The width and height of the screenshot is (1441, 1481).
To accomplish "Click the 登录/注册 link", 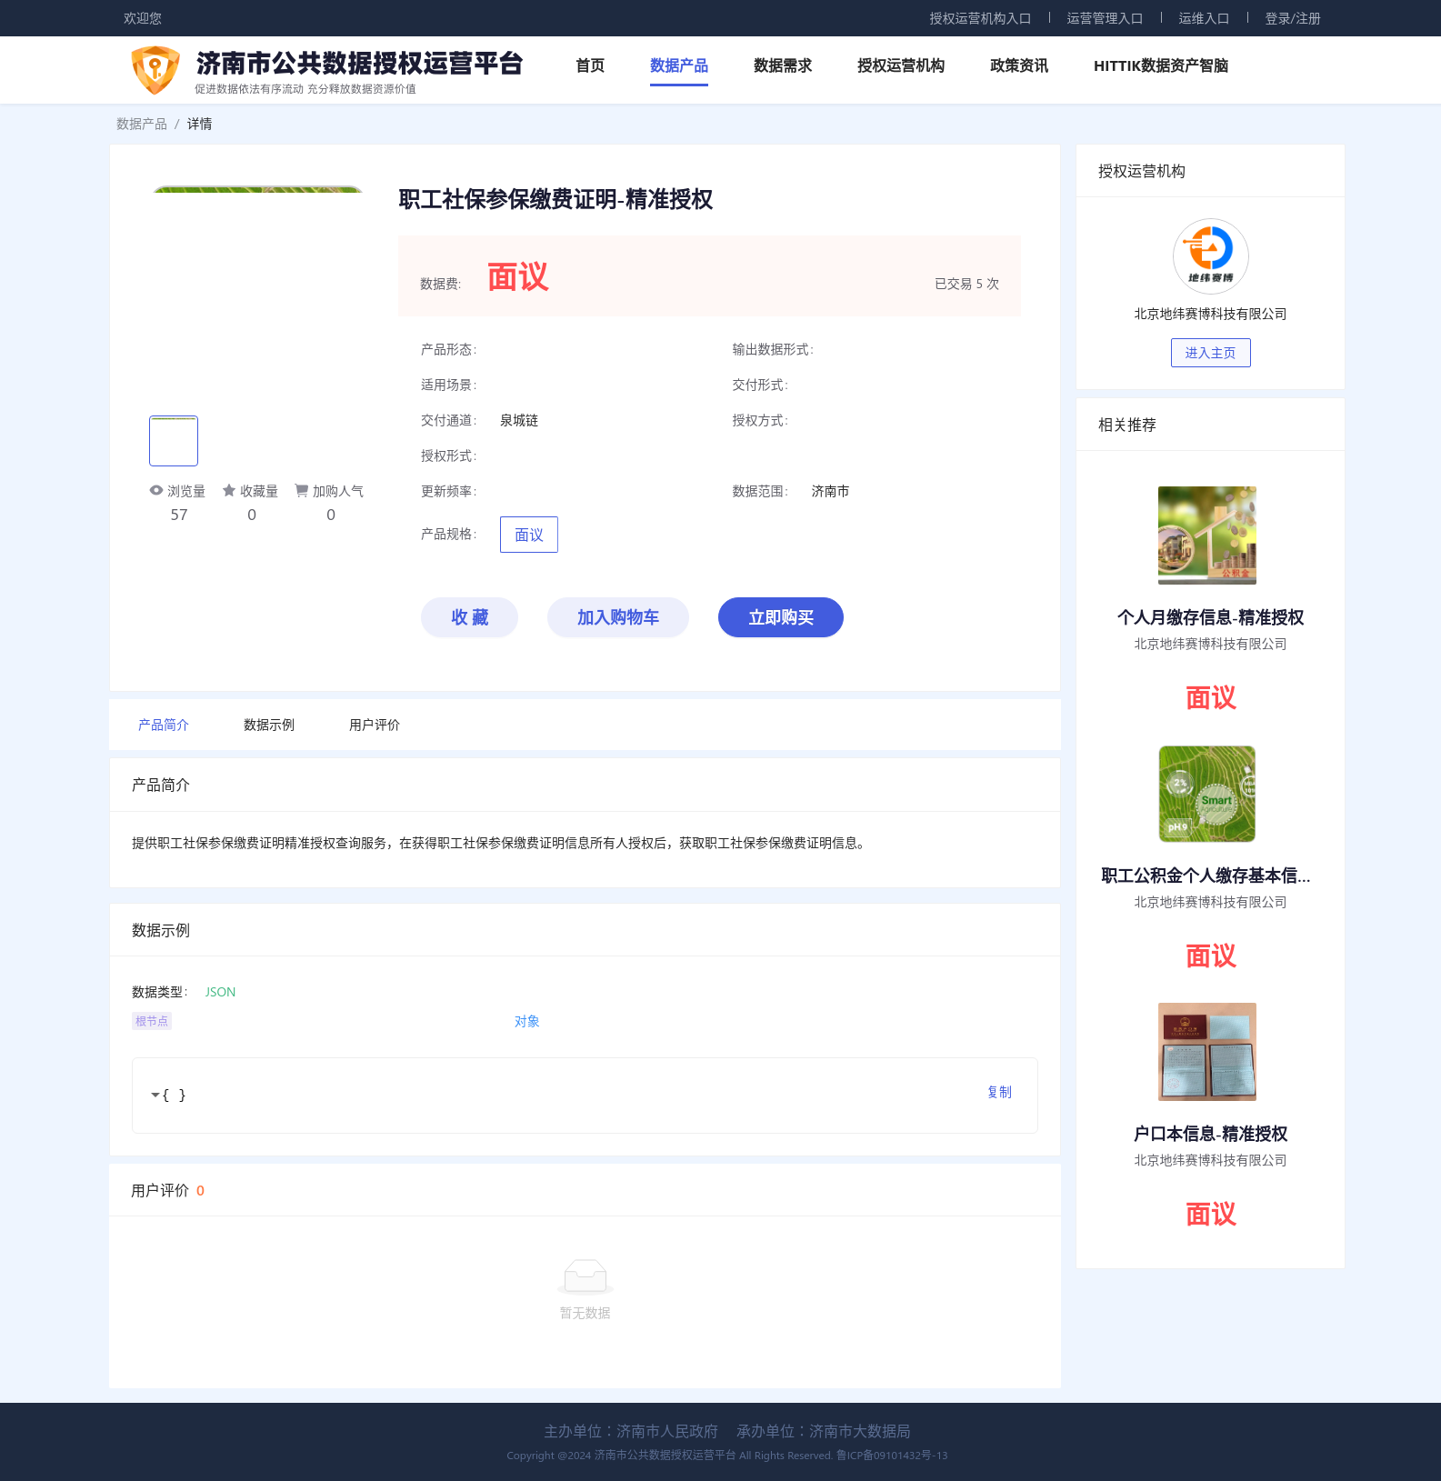I will click(x=1293, y=18).
